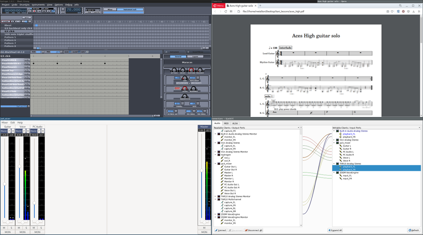Select PC Audio L input port
Screen dimensions: 423x235
tap(348, 152)
